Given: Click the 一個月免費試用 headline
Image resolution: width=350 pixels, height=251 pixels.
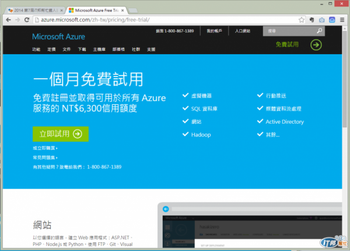Looking at the screenshot, I should pyautogui.click(x=88, y=79).
